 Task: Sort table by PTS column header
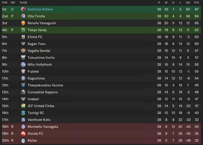196,3
